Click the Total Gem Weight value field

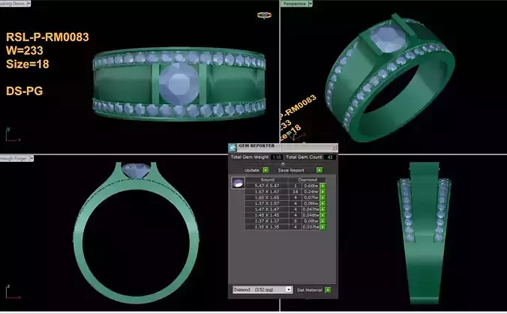click(x=276, y=157)
